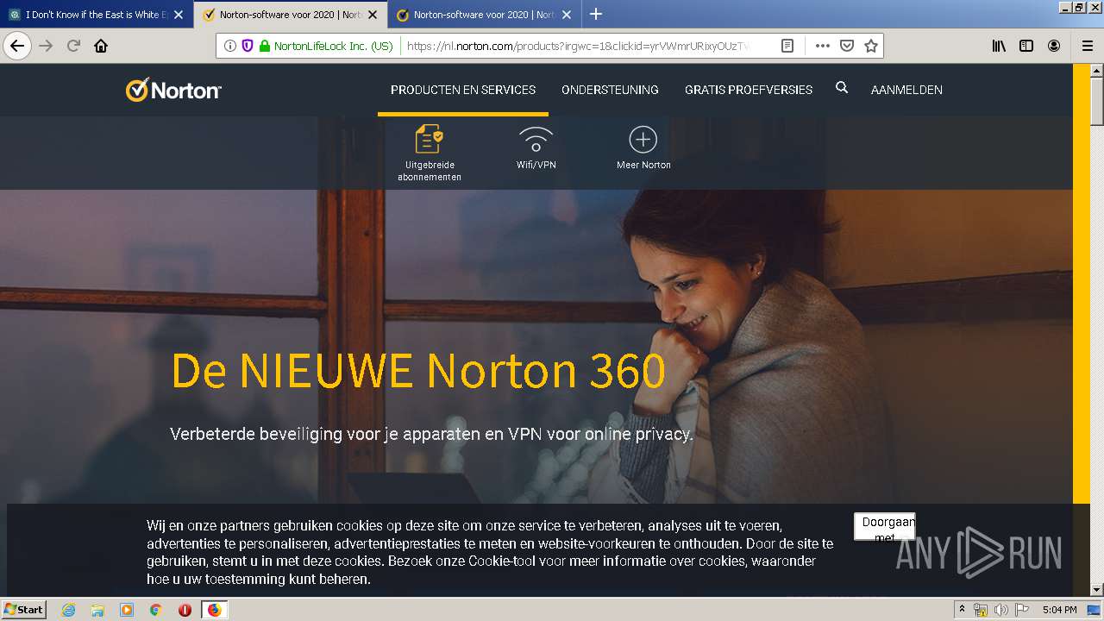
Task: Show hidden system tray icons arrow
Action: (962, 610)
